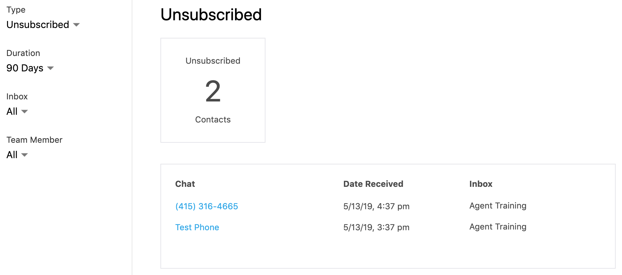
Task: Click the contact count number 2
Action: [213, 91]
